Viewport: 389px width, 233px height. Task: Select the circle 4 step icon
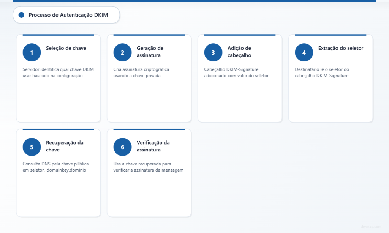pyautogui.click(x=304, y=52)
